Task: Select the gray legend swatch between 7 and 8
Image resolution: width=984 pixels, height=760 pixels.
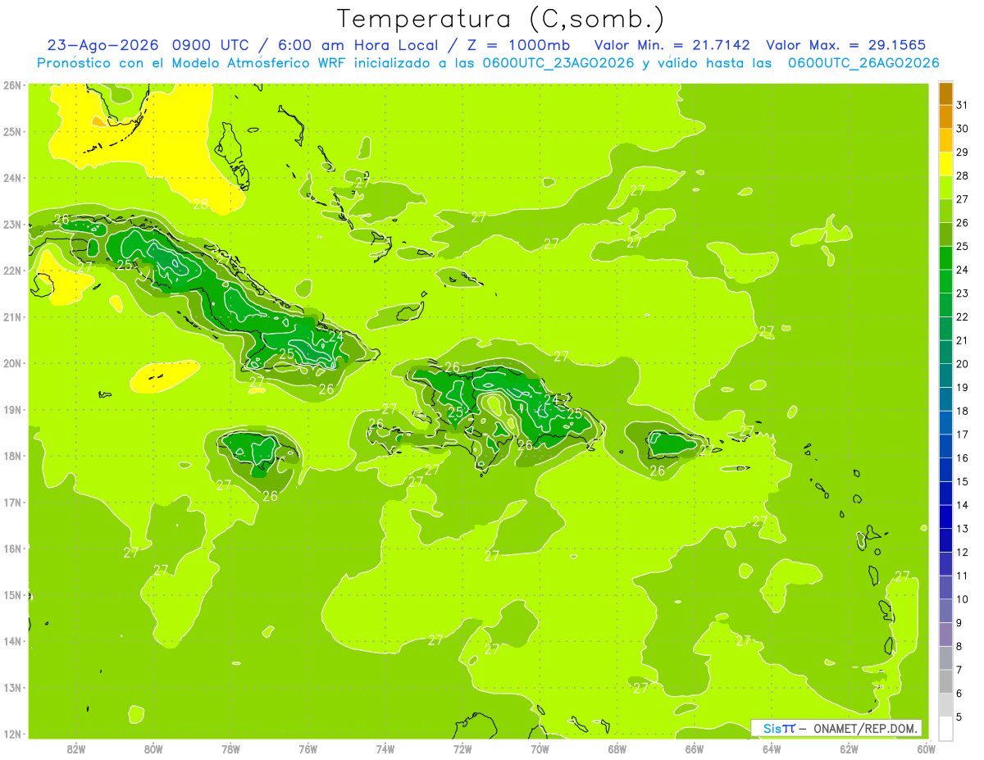Action: click(x=945, y=658)
